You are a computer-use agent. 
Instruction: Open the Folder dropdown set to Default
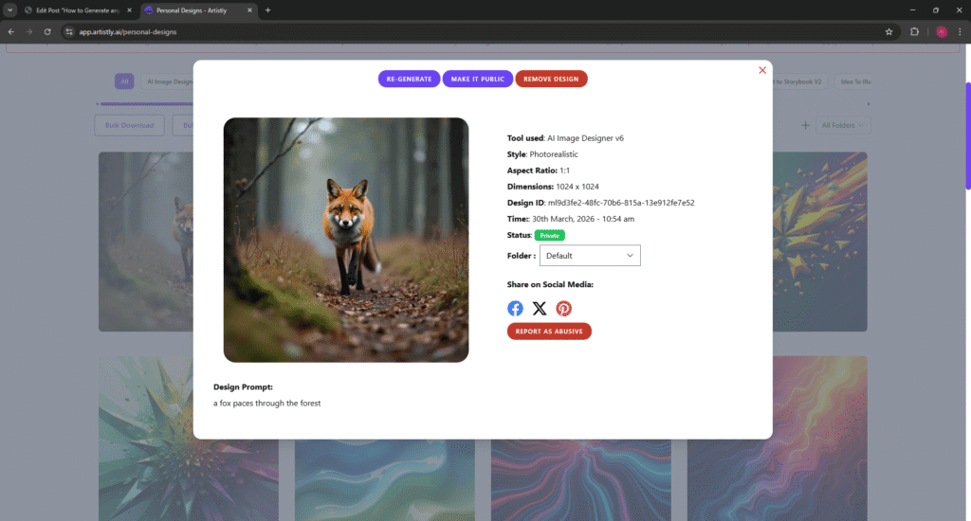click(x=590, y=256)
